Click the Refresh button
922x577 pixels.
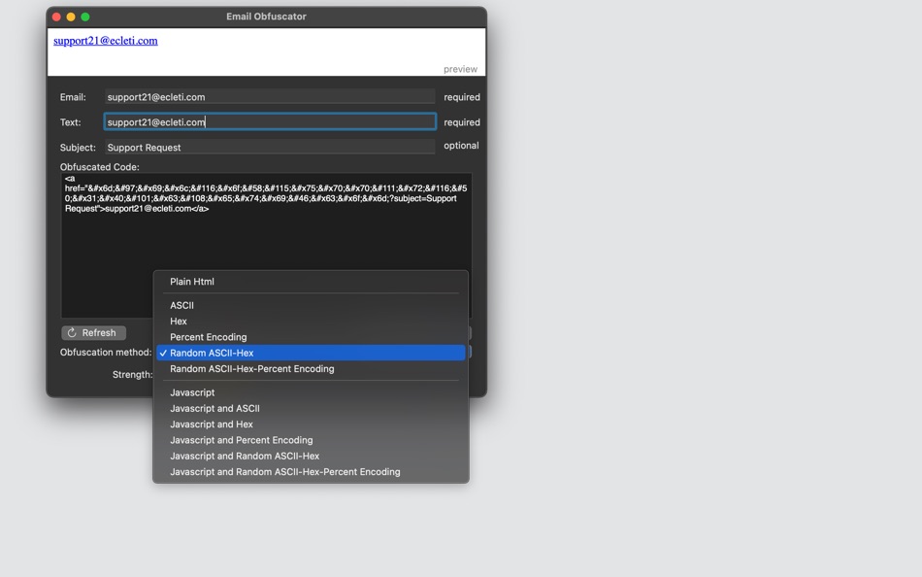[x=93, y=332]
